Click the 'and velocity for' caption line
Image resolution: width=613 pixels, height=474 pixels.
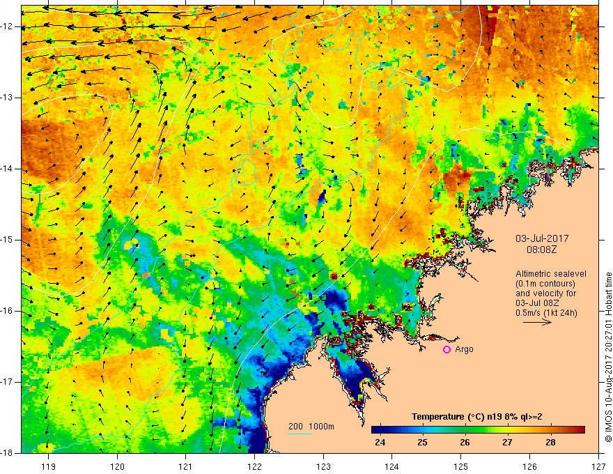tap(545, 293)
